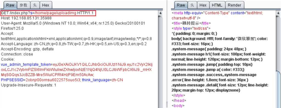
Task: Select the Raw tab in the request pane
Action: [10, 5]
